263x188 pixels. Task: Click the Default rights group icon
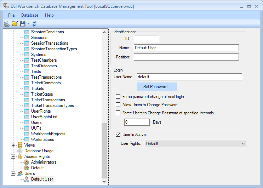[27, 168]
